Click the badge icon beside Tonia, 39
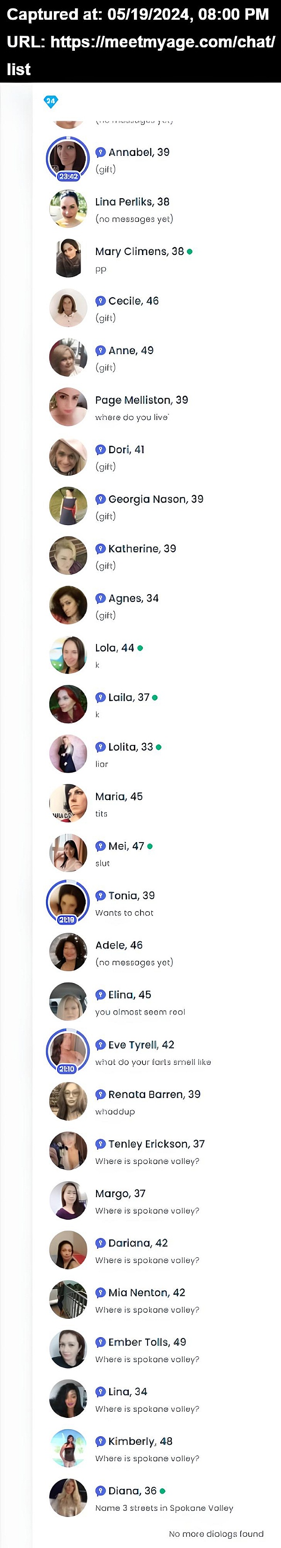281x1548 pixels. pyautogui.click(x=101, y=895)
